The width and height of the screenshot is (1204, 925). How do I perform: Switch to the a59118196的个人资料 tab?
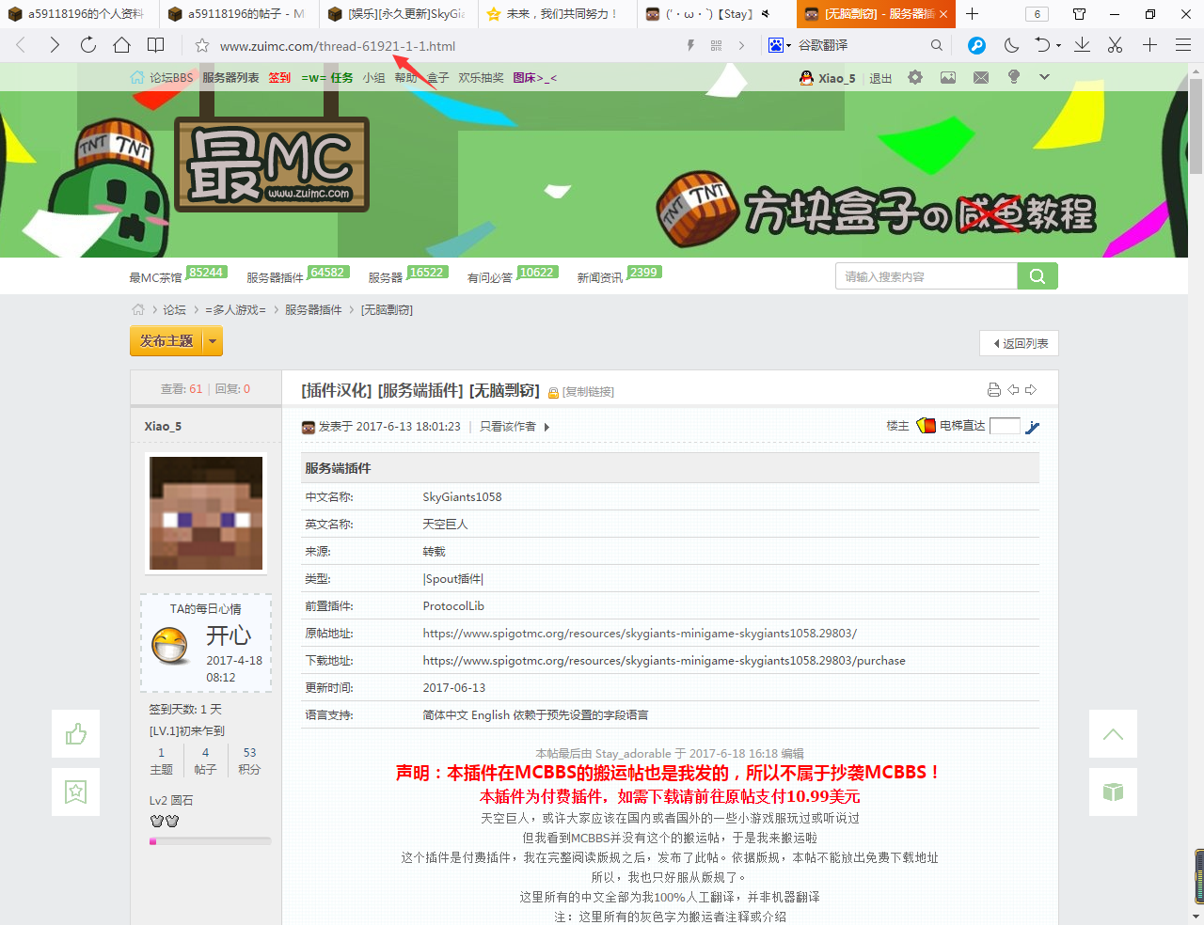point(77,14)
